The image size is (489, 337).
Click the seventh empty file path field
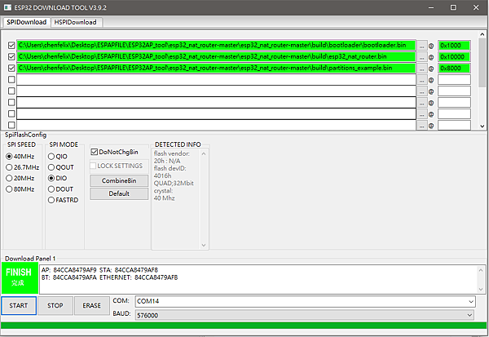(x=216, y=113)
